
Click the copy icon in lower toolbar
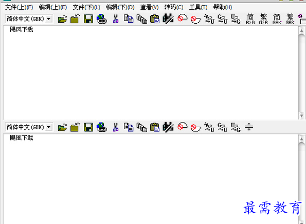[x=129, y=127]
